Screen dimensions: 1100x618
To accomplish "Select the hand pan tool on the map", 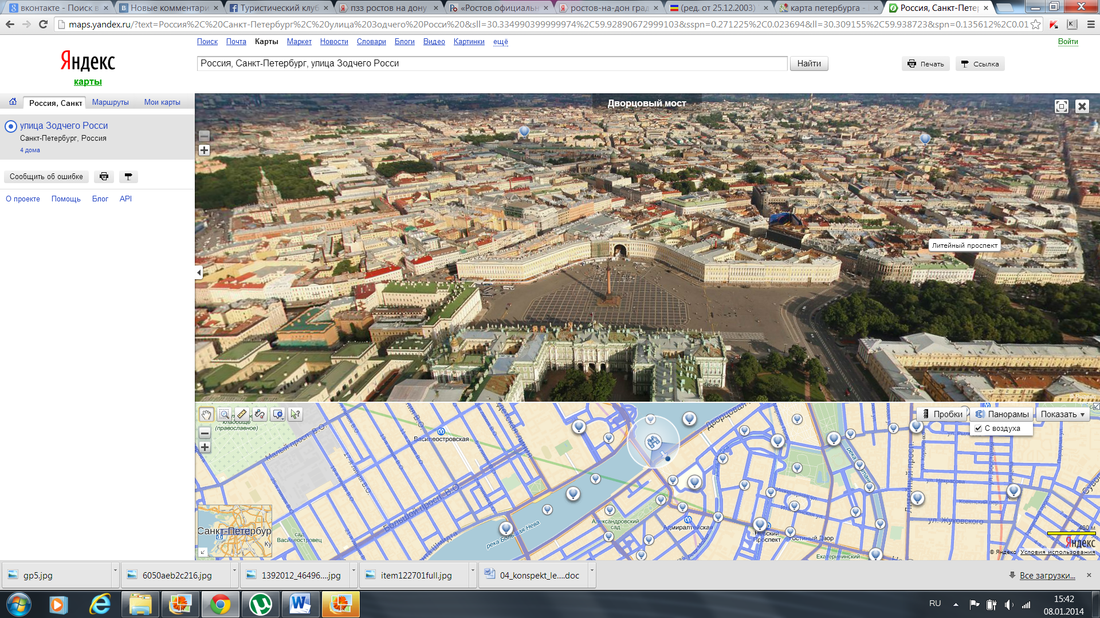I will click(x=206, y=414).
